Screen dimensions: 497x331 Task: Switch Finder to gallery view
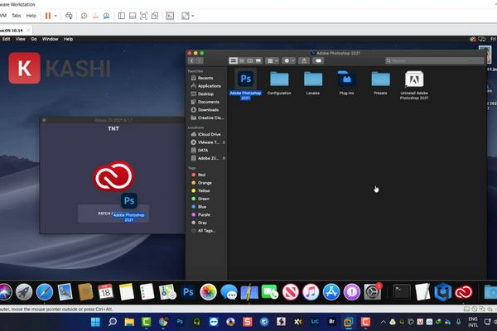258,60
